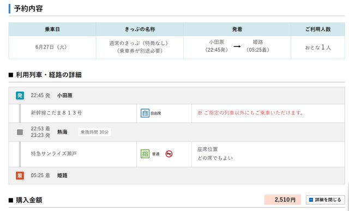Screen dimensions: 349x211
Task: Click the 新幹線こだま813号 train name
Action: pos(56,113)
